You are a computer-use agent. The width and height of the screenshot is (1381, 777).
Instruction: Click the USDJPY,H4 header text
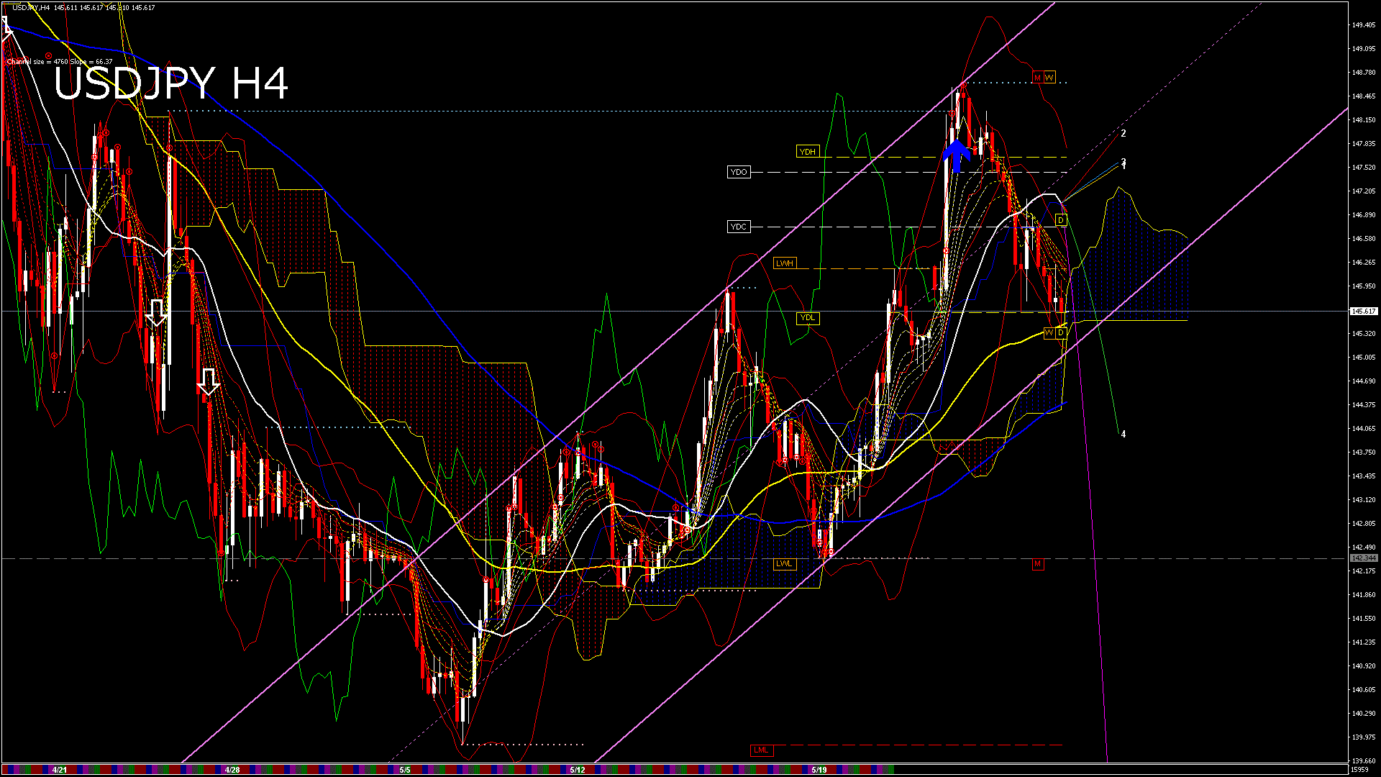(x=31, y=7)
